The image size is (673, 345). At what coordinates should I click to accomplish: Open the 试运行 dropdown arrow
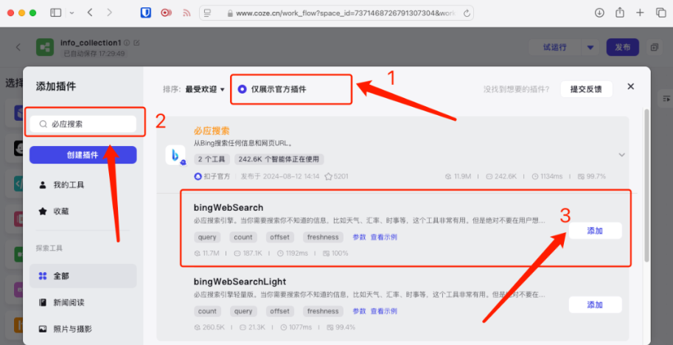point(590,48)
